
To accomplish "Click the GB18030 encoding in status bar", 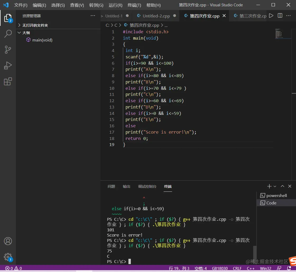I will (220, 269).
